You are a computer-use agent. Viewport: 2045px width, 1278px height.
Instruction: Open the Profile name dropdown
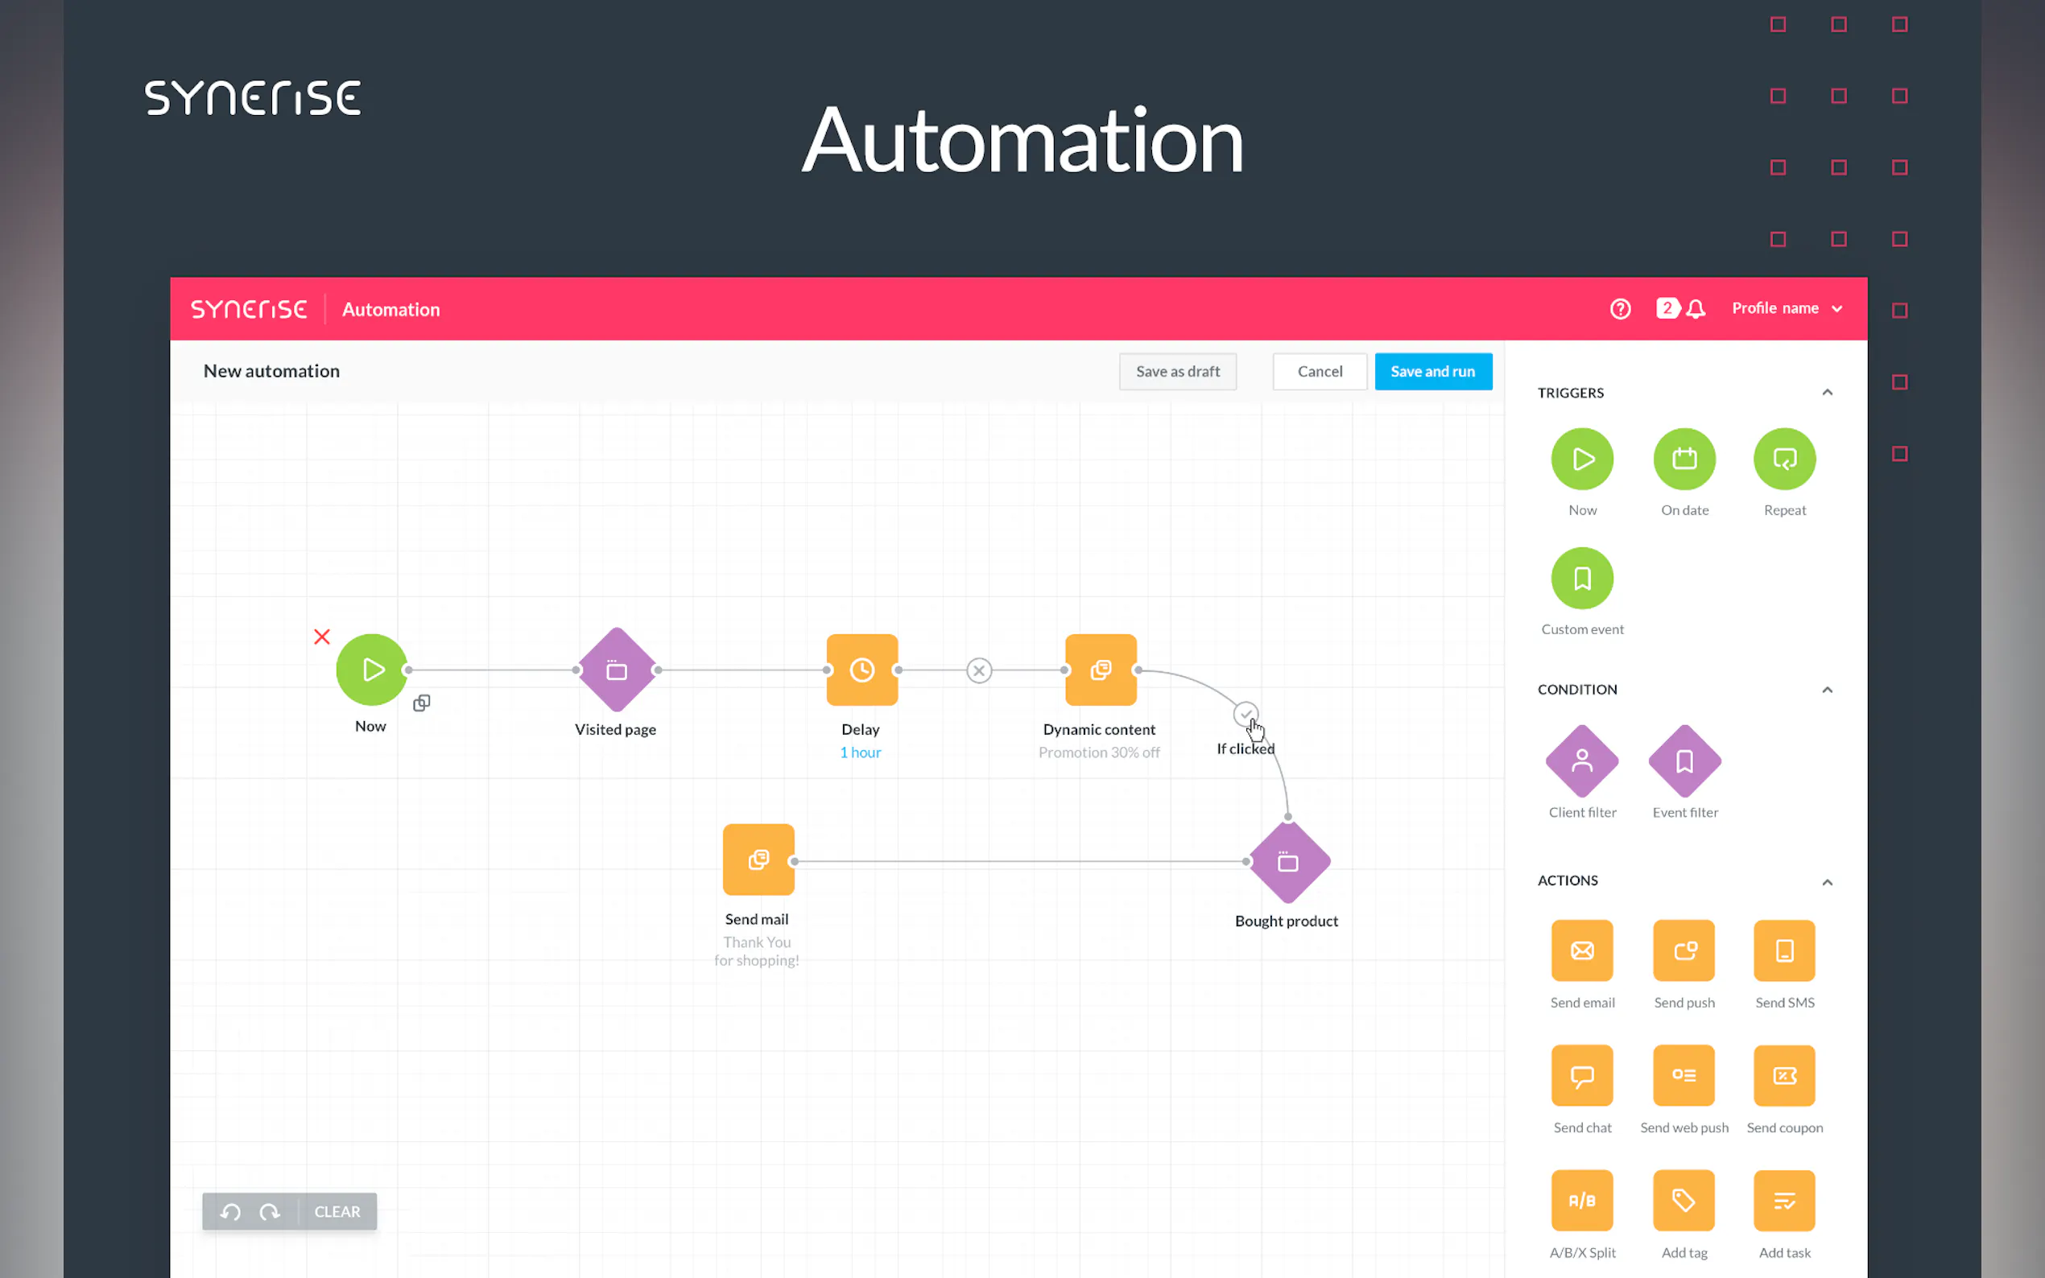click(x=1786, y=308)
